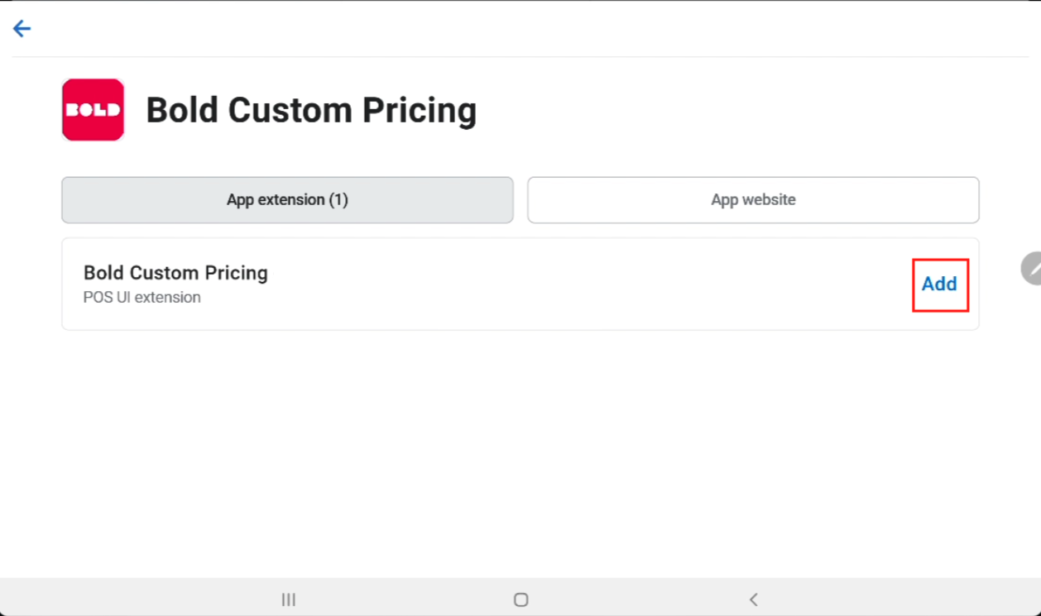Switch to the App website tab
The height and width of the screenshot is (616, 1041).
tap(753, 200)
